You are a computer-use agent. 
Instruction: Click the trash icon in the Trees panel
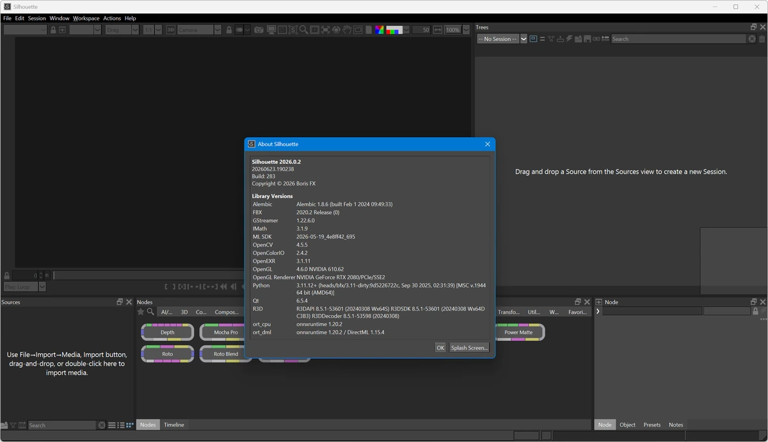point(762,39)
